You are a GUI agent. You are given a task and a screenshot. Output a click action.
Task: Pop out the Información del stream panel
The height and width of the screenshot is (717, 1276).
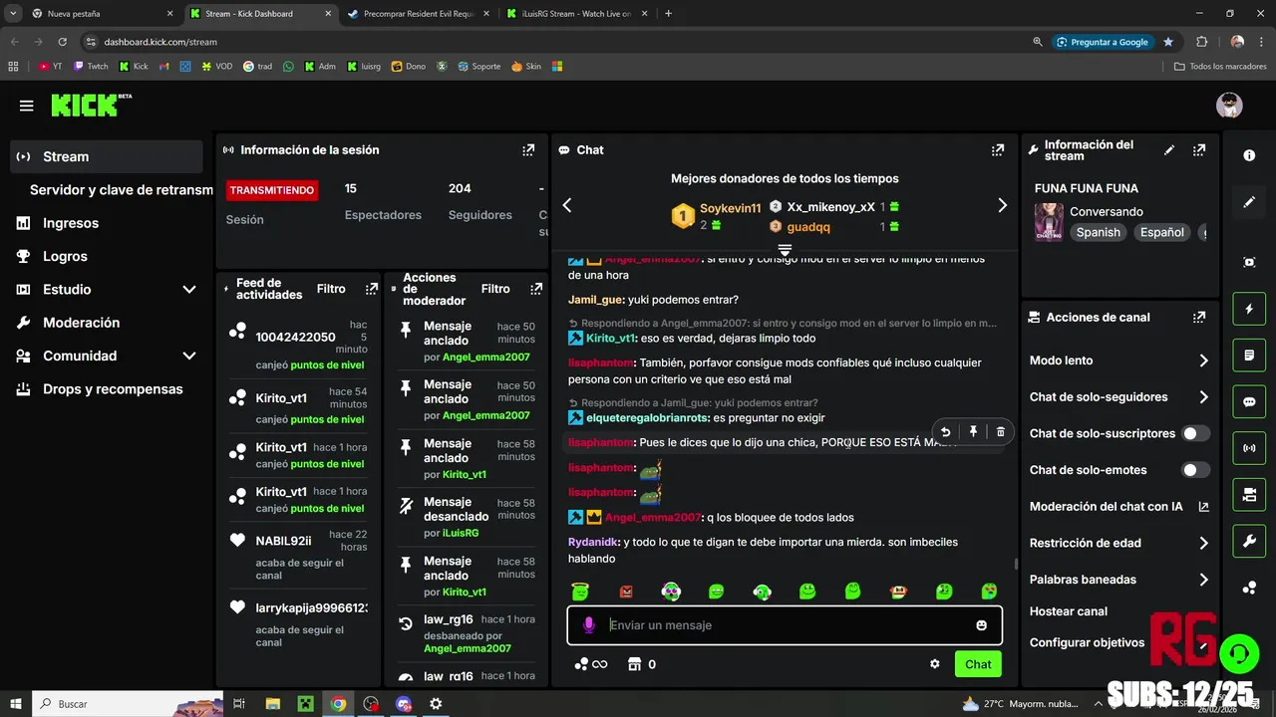point(1199,150)
